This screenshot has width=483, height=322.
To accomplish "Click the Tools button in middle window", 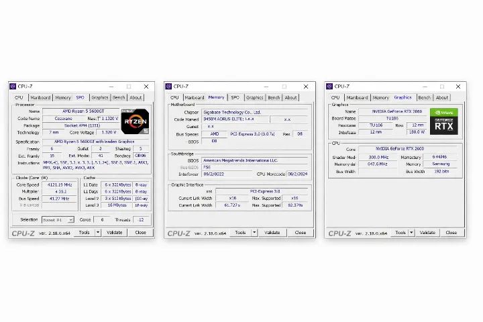I will click(240, 232).
